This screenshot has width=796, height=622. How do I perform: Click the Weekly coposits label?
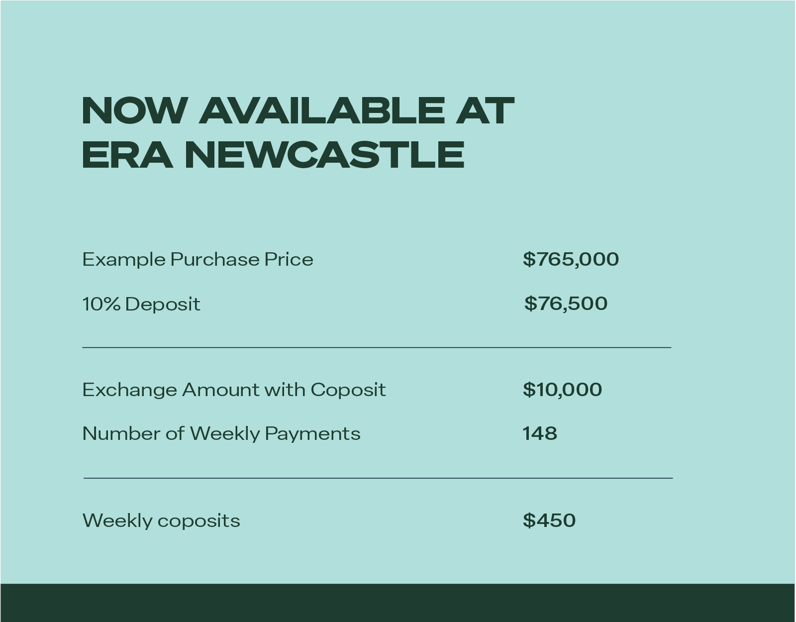click(x=161, y=520)
